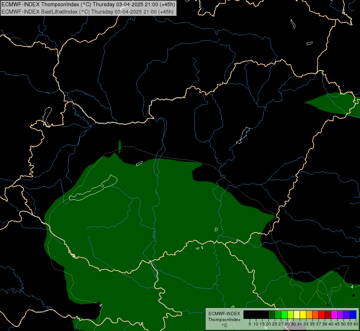360x331 pixels.
Task: Click the dark green 20–25 legend swatch
Action: point(272,314)
